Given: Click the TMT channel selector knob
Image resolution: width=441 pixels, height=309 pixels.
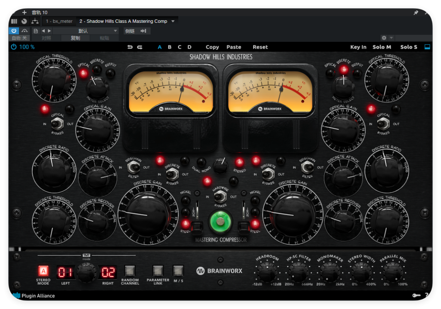Looking at the screenshot, I should pyautogui.click(x=87, y=272).
